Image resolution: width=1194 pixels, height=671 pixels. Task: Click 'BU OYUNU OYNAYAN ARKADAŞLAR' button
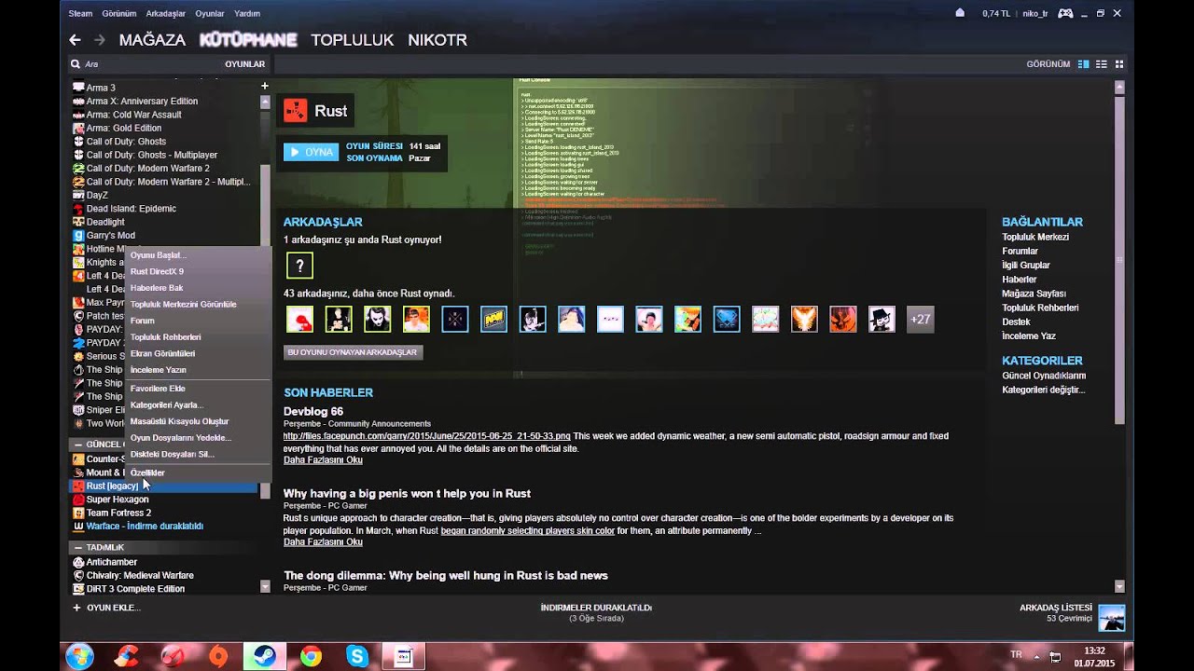[353, 352]
